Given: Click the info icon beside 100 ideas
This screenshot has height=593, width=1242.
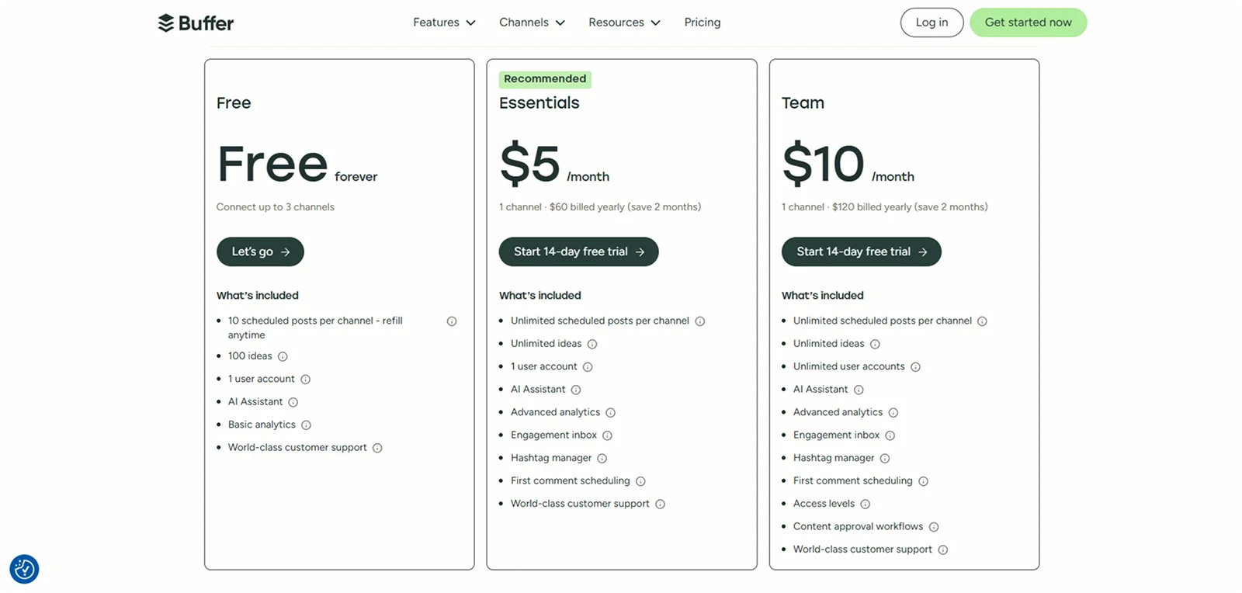Looking at the screenshot, I should [282, 356].
